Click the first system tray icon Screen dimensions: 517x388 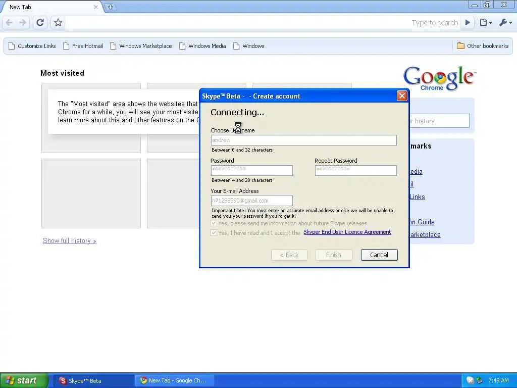coord(470,380)
